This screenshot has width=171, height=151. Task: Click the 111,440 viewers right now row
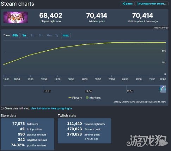point(86,124)
